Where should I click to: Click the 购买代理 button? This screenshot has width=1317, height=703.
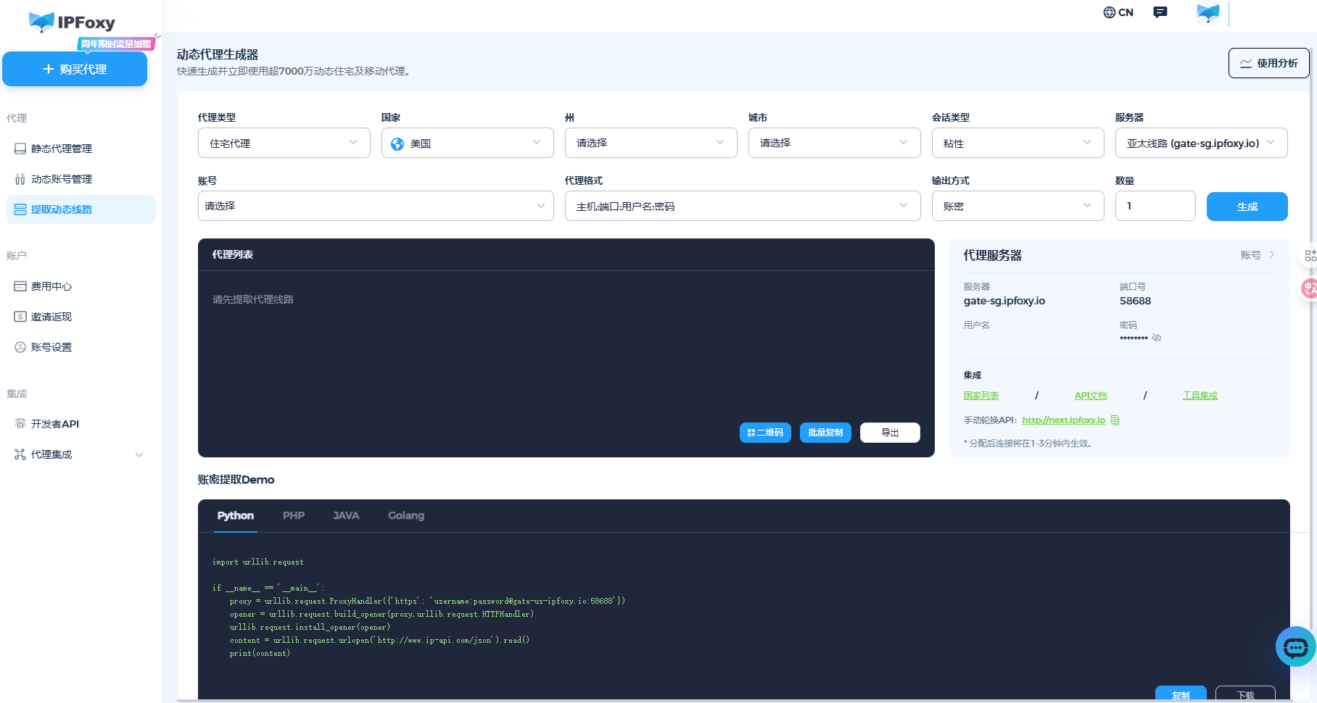click(75, 69)
